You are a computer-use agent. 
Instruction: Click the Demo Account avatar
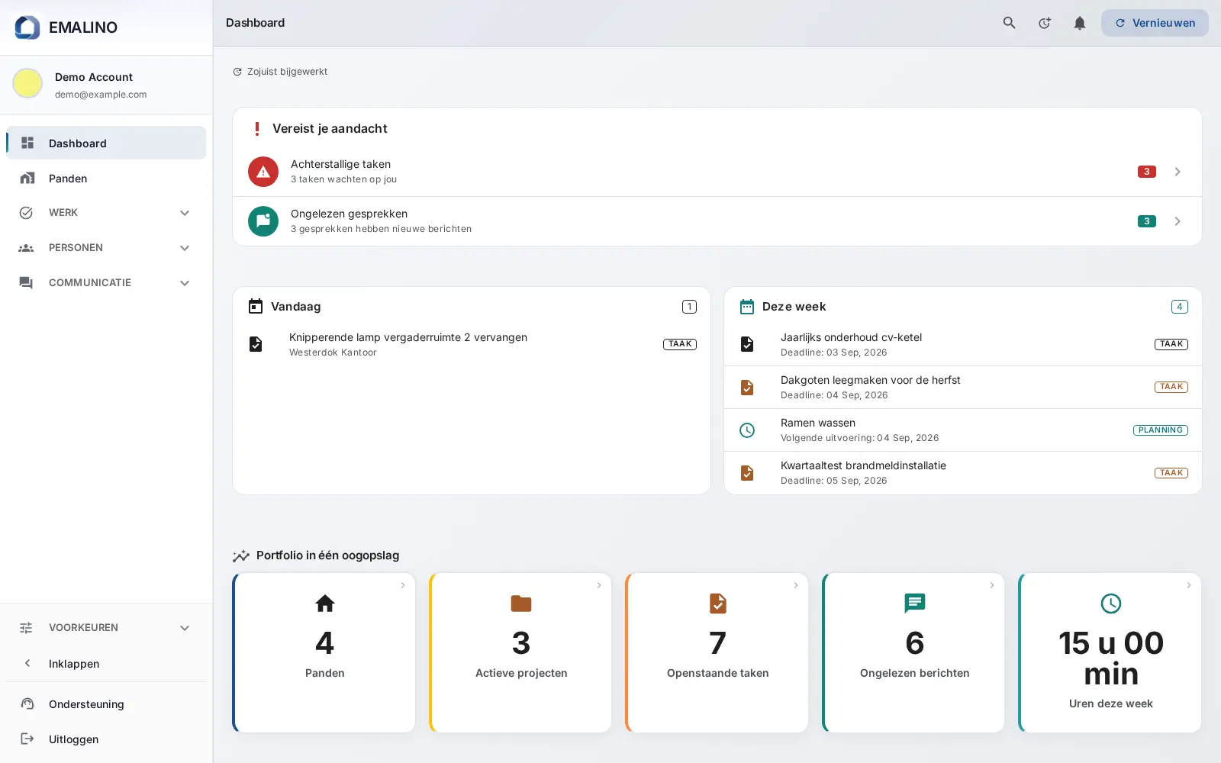[x=27, y=83]
